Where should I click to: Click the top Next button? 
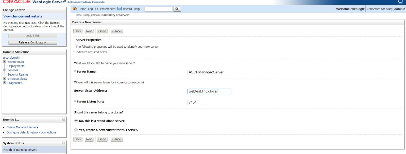point(89,31)
